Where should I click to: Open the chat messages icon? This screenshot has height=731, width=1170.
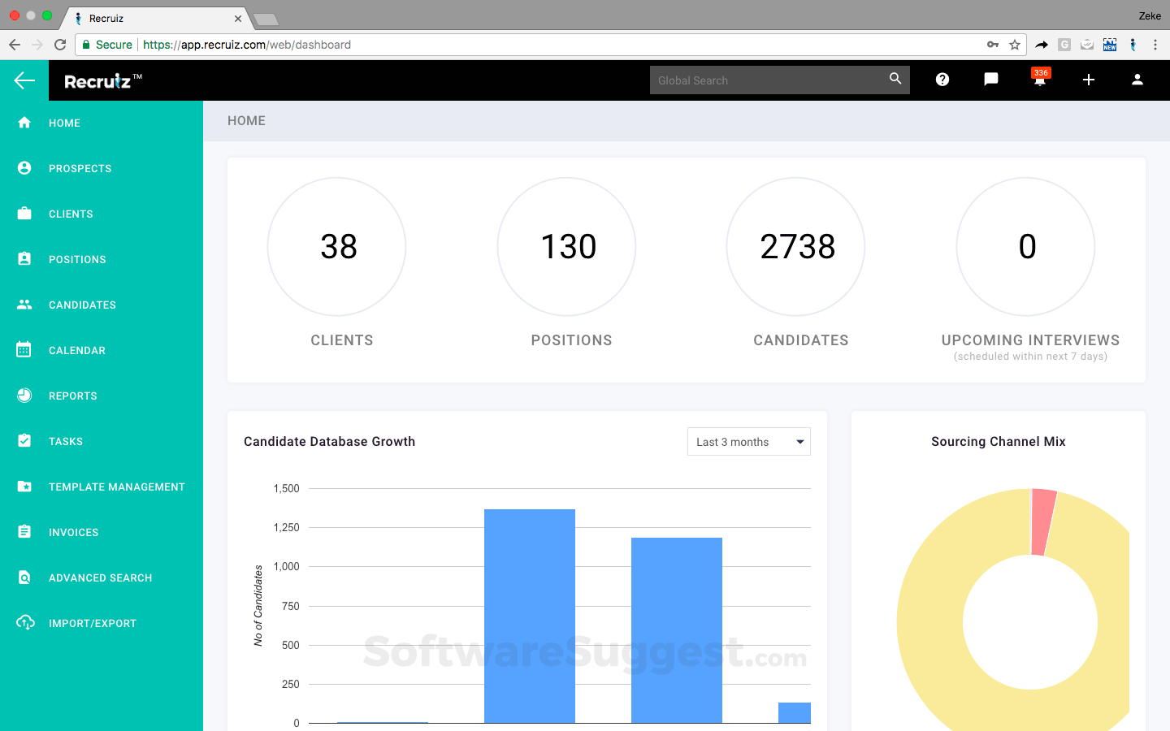tap(991, 80)
